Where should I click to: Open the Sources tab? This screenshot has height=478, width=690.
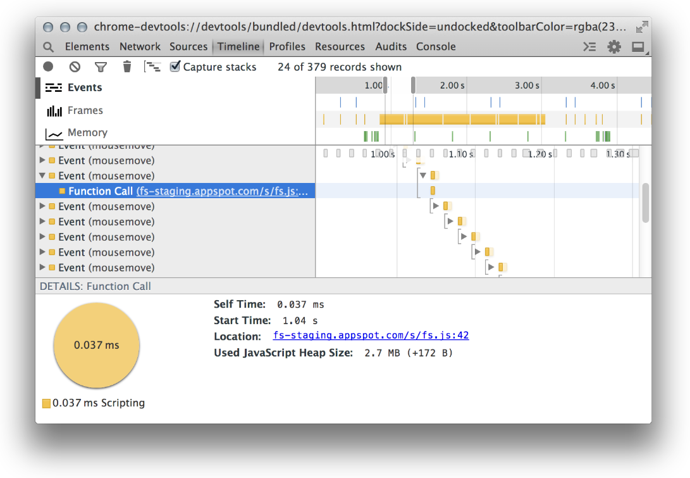point(188,46)
